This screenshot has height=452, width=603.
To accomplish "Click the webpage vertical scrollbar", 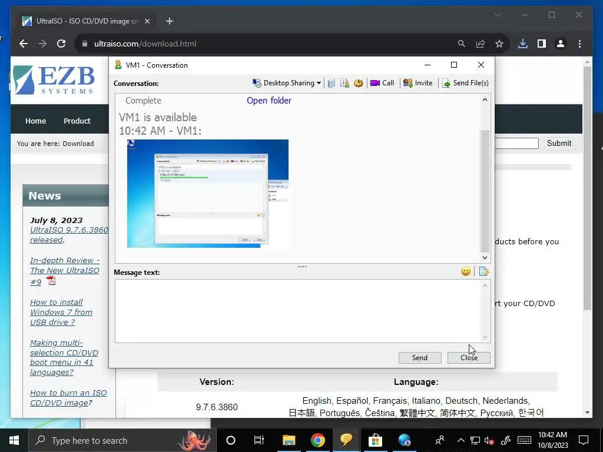I will point(587,188).
